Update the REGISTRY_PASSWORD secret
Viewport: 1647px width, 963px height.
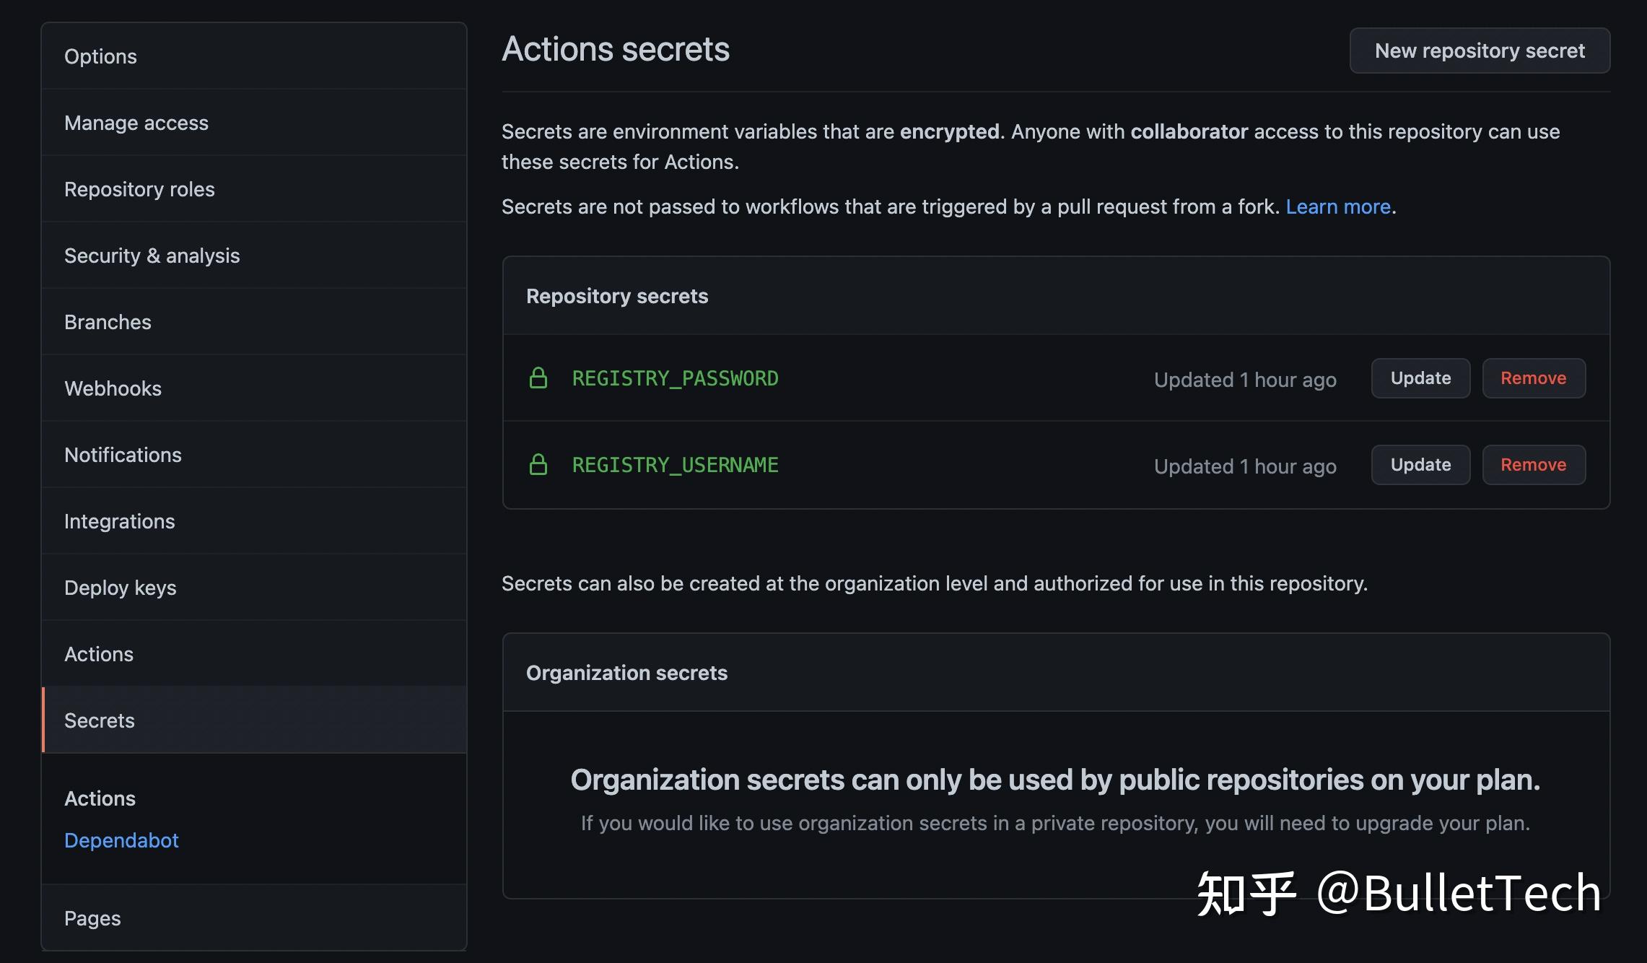click(x=1420, y=378)
